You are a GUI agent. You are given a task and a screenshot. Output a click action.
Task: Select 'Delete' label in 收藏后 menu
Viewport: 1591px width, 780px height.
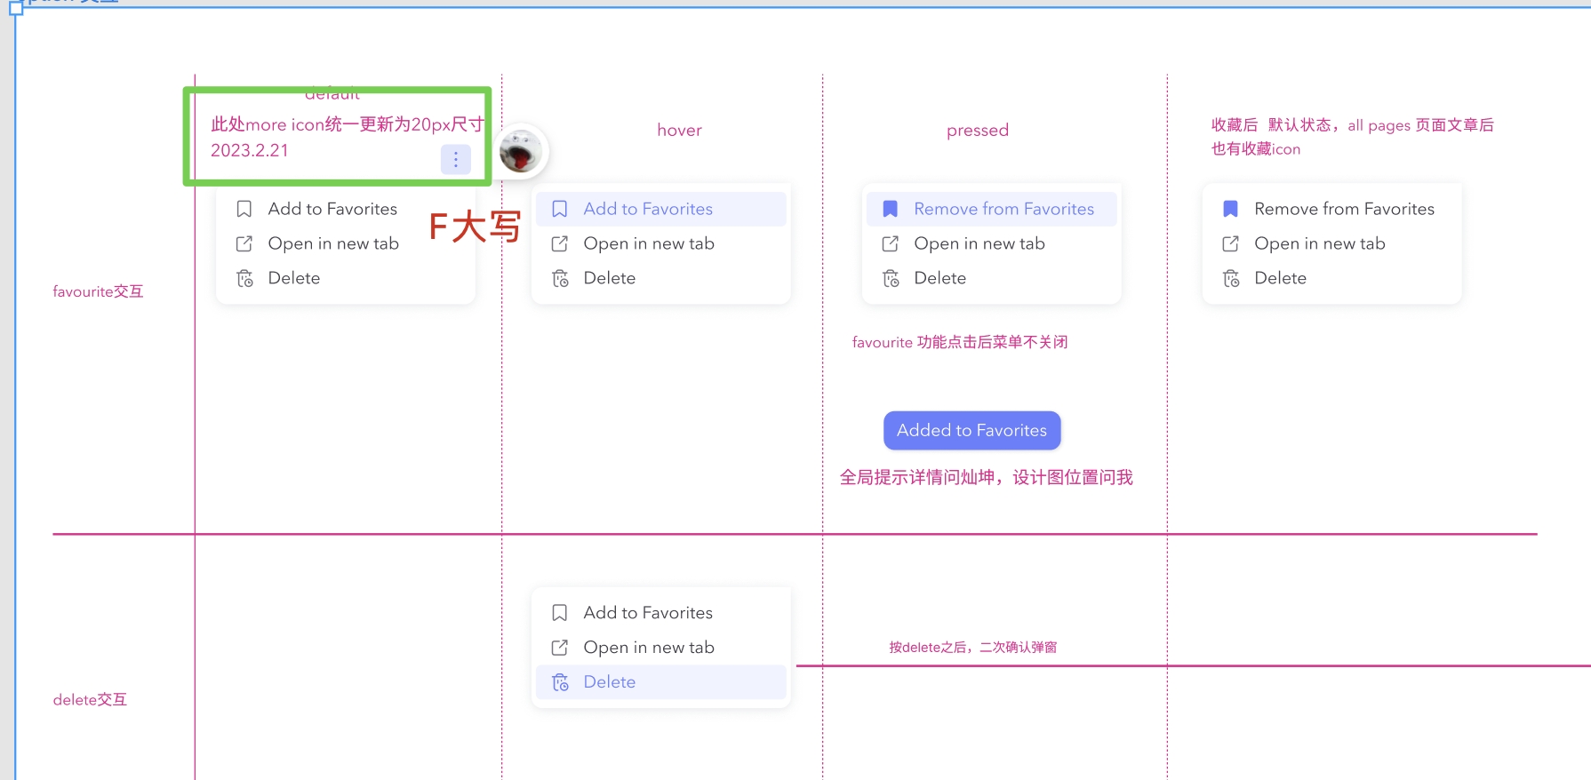[1281, 278]
